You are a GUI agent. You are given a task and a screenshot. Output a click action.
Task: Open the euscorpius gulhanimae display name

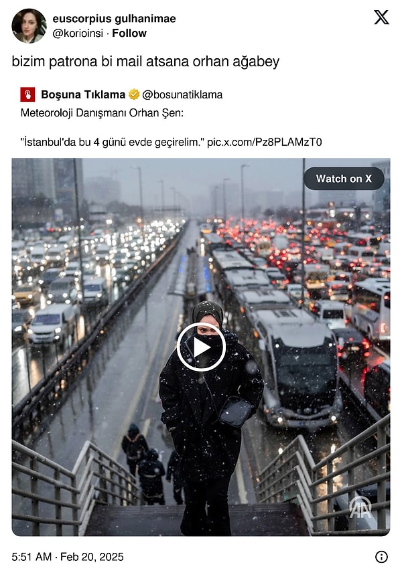click(114, 18)
